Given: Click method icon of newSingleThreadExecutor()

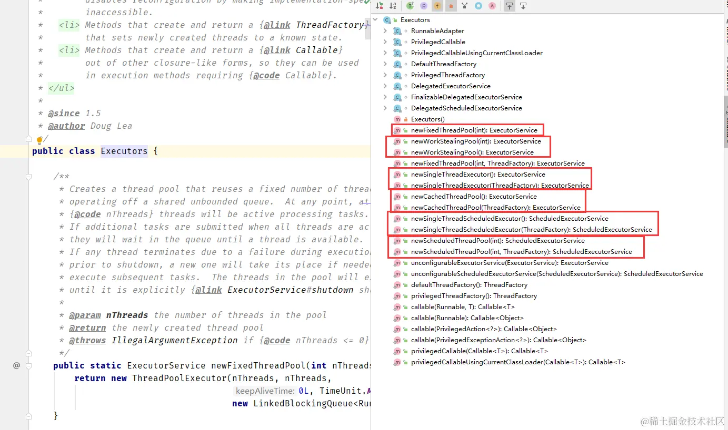Looking at the screenshot, I should pyautogui.click(x=397, y=175).
